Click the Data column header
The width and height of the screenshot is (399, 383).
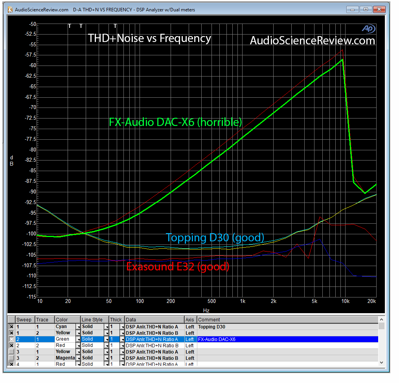(154, 319)
